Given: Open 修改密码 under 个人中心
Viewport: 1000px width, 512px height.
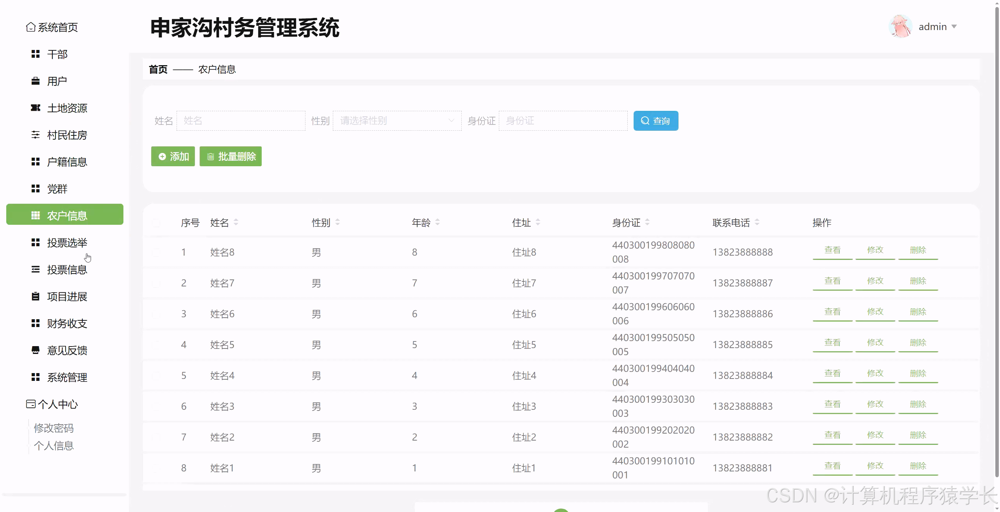Looking at the screenshot, I should click(x=54, y=428).
